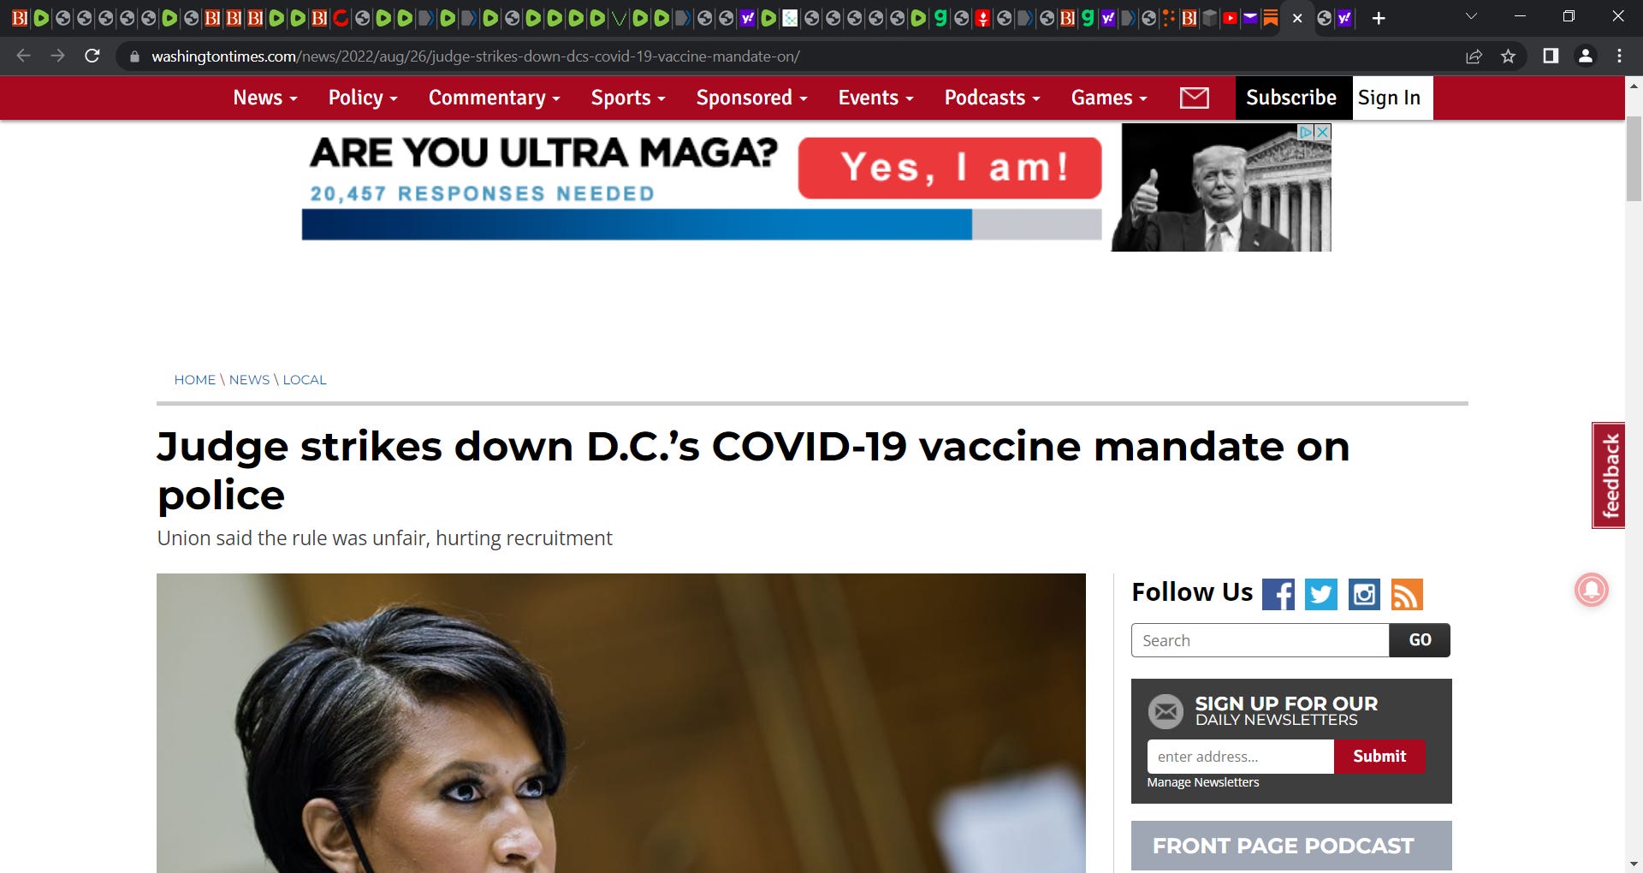The image size is (1643, 873).
Task: Click the Subscribe button
Action: (1291, 98)
